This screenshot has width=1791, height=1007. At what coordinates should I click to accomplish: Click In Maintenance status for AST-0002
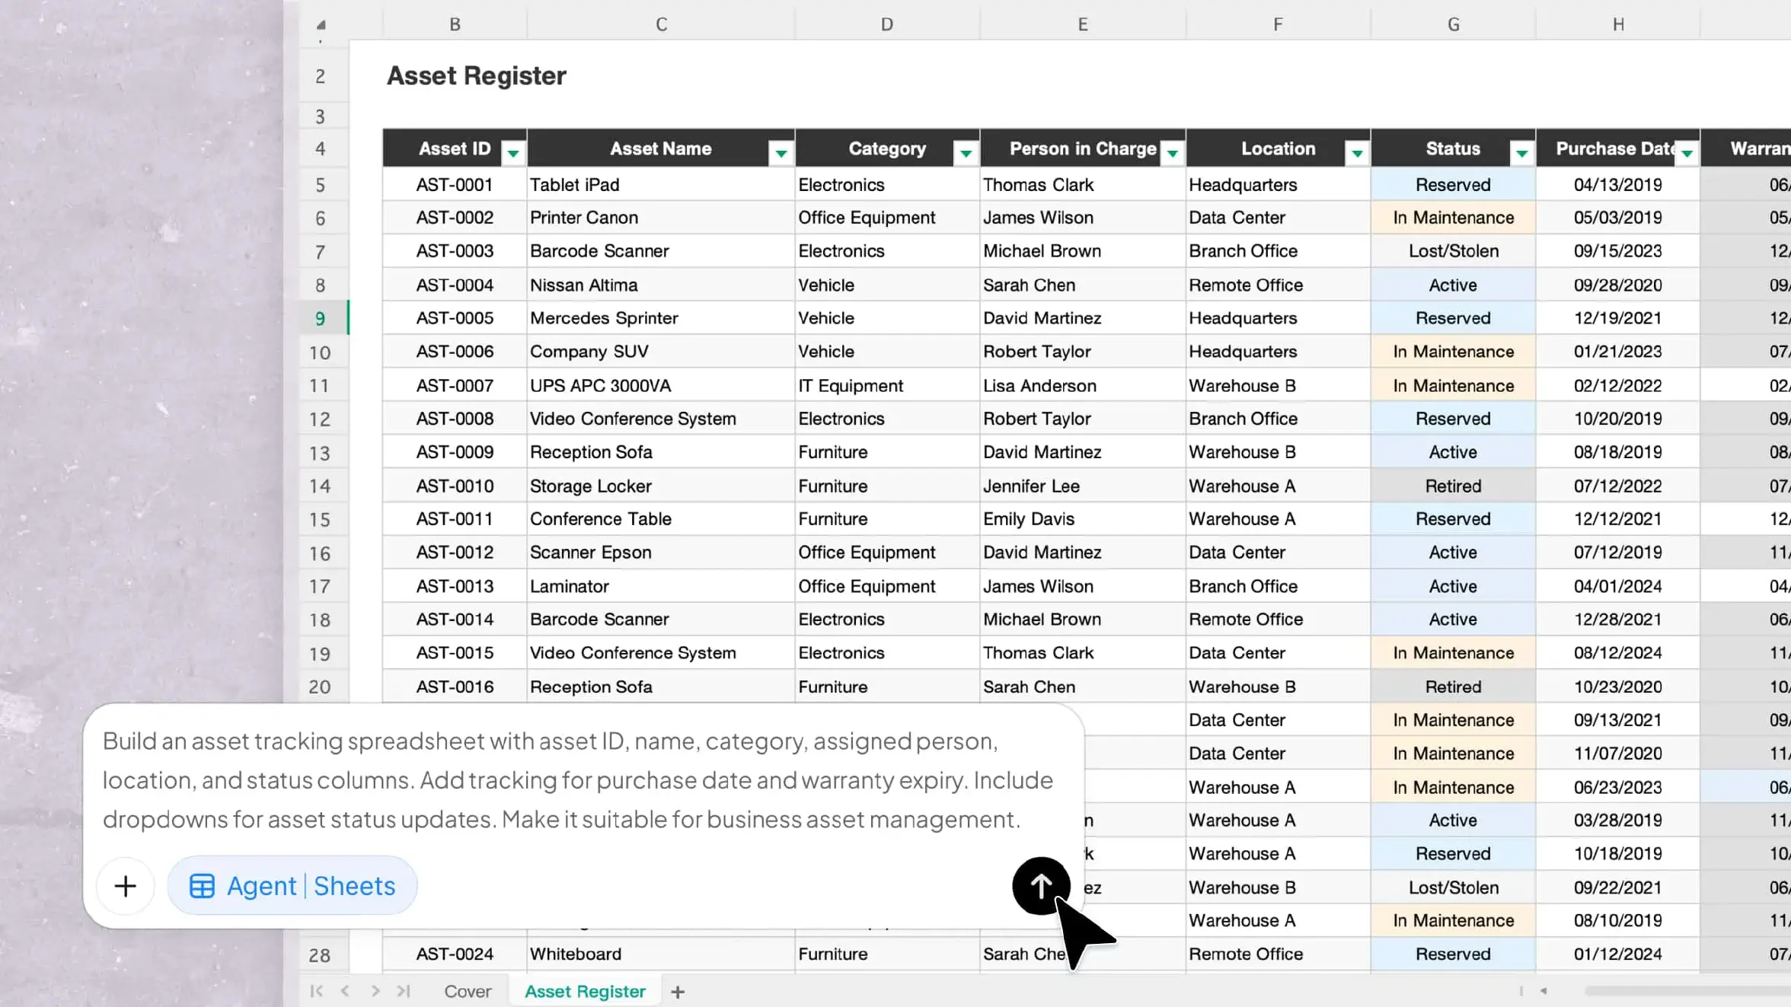pyautogui.click(x=1453, y=218)
